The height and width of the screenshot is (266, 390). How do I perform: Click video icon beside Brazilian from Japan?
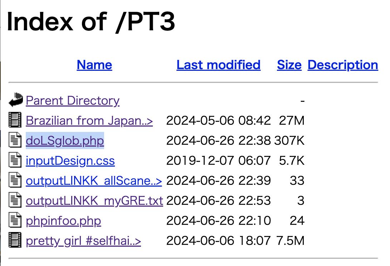tap(15, 121)
